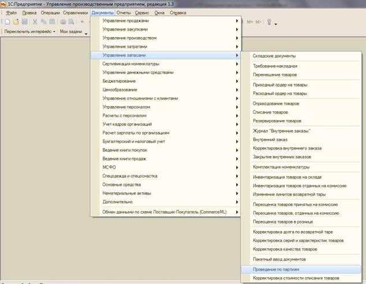Open Списание товаров document

click(301, 112)
